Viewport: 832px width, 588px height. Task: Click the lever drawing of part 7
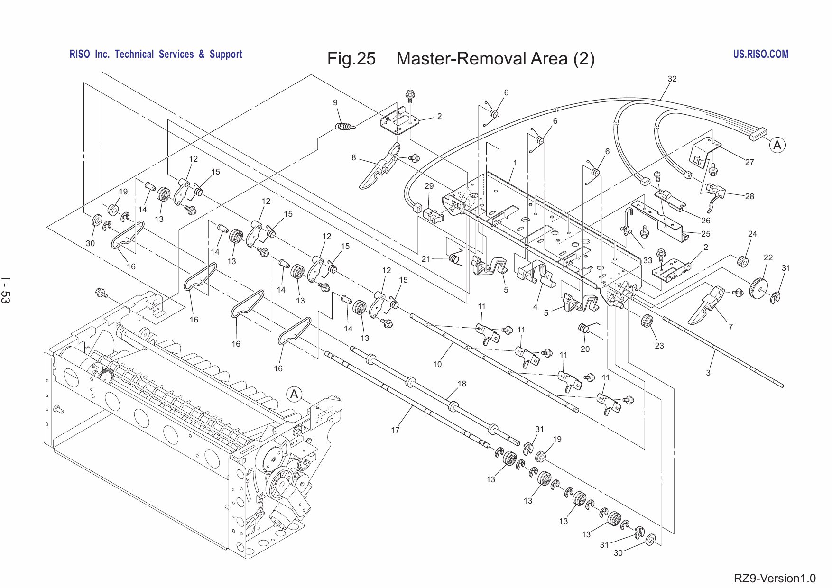point(706,305)
